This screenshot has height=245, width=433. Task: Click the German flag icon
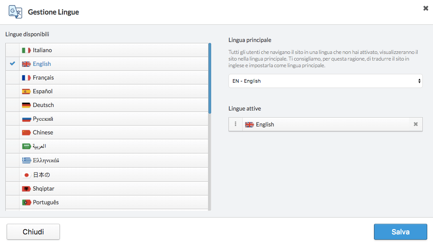[26, 105]
